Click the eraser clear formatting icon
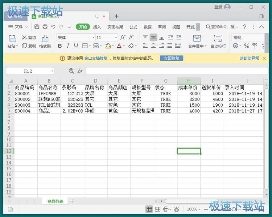The image size is (272, 217). (131, 46)
